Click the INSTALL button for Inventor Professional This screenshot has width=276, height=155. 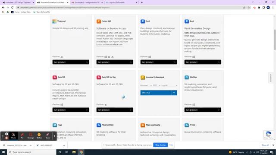pyautogui.click(x=156, y=93)
